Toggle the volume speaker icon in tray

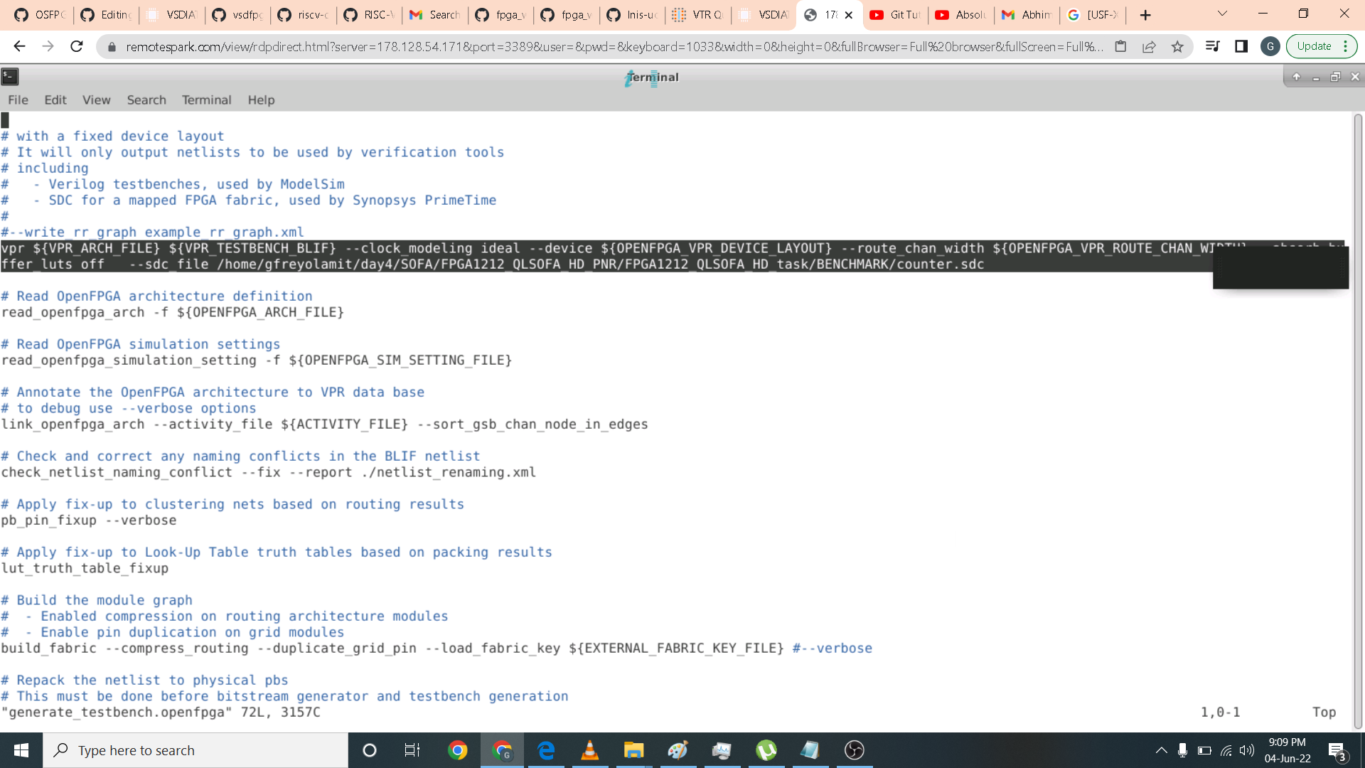[x=1246, y=750]
